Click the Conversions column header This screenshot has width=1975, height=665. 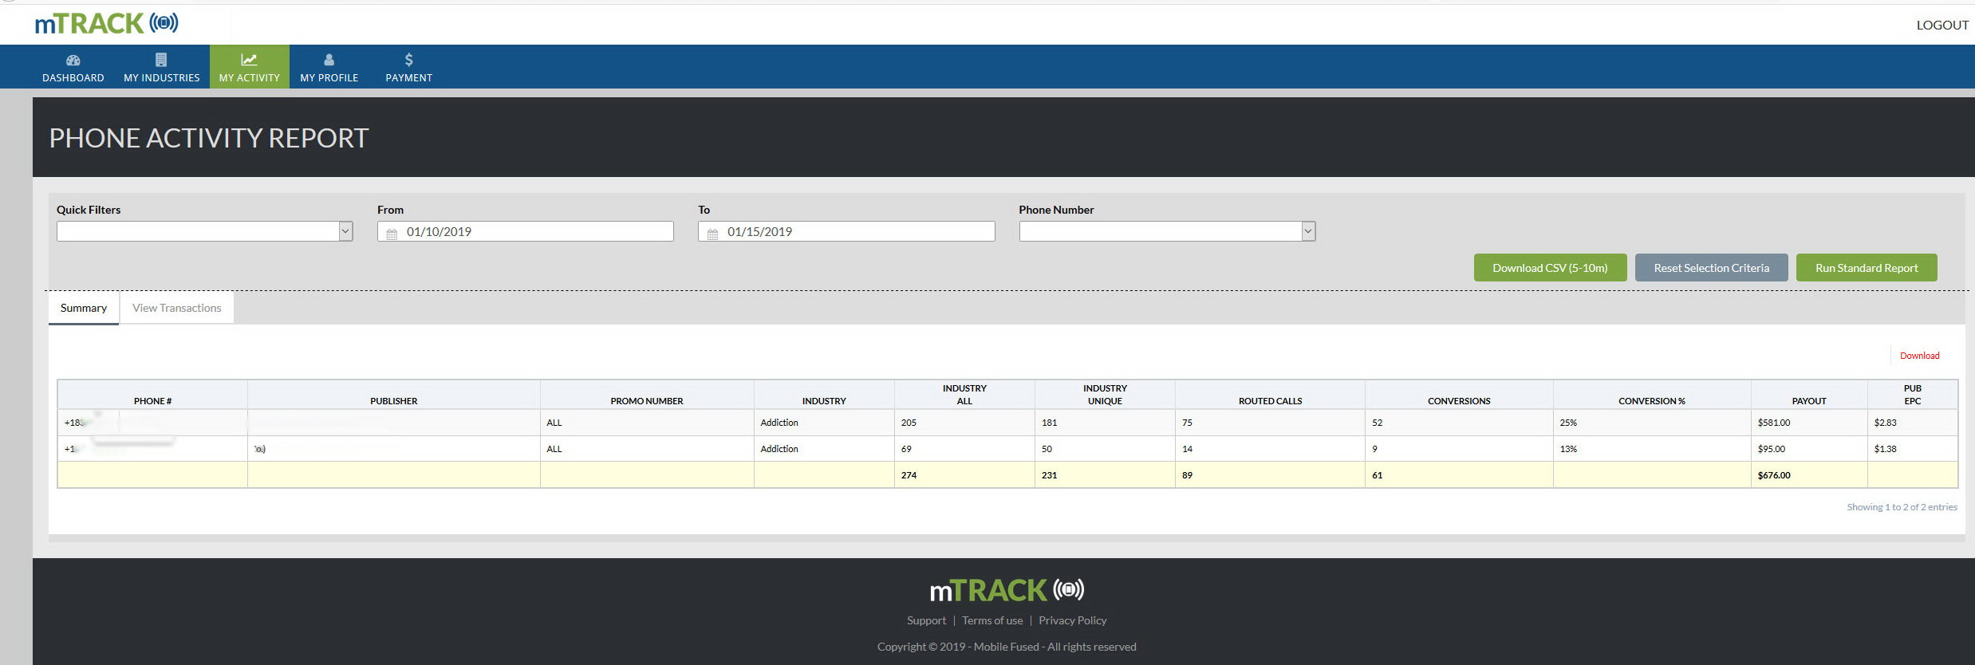tap(1458, 401)
